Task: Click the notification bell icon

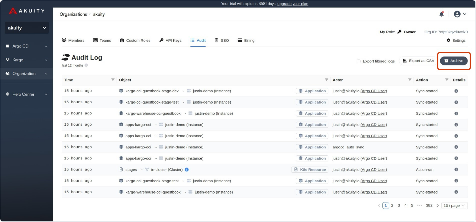Action: (x=441, y=14)
